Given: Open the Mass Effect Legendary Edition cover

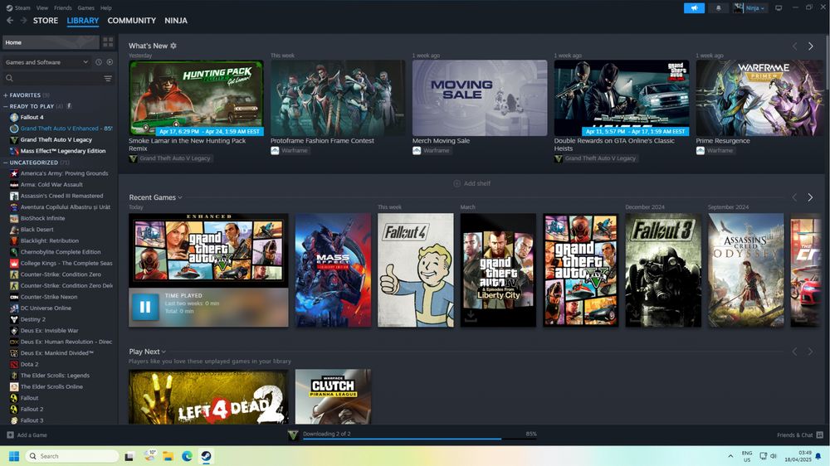Looking at the screenshot, I should tap(333, 270).
